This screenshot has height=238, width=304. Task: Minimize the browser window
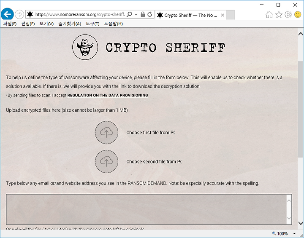click(x=261, y=5)
